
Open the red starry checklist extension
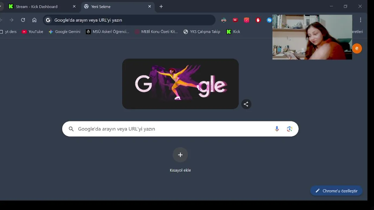click(247, 20)
